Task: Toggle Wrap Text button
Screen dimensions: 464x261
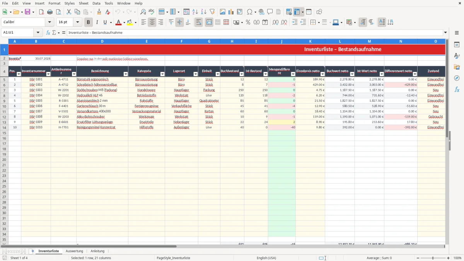Action: point(198,22)
